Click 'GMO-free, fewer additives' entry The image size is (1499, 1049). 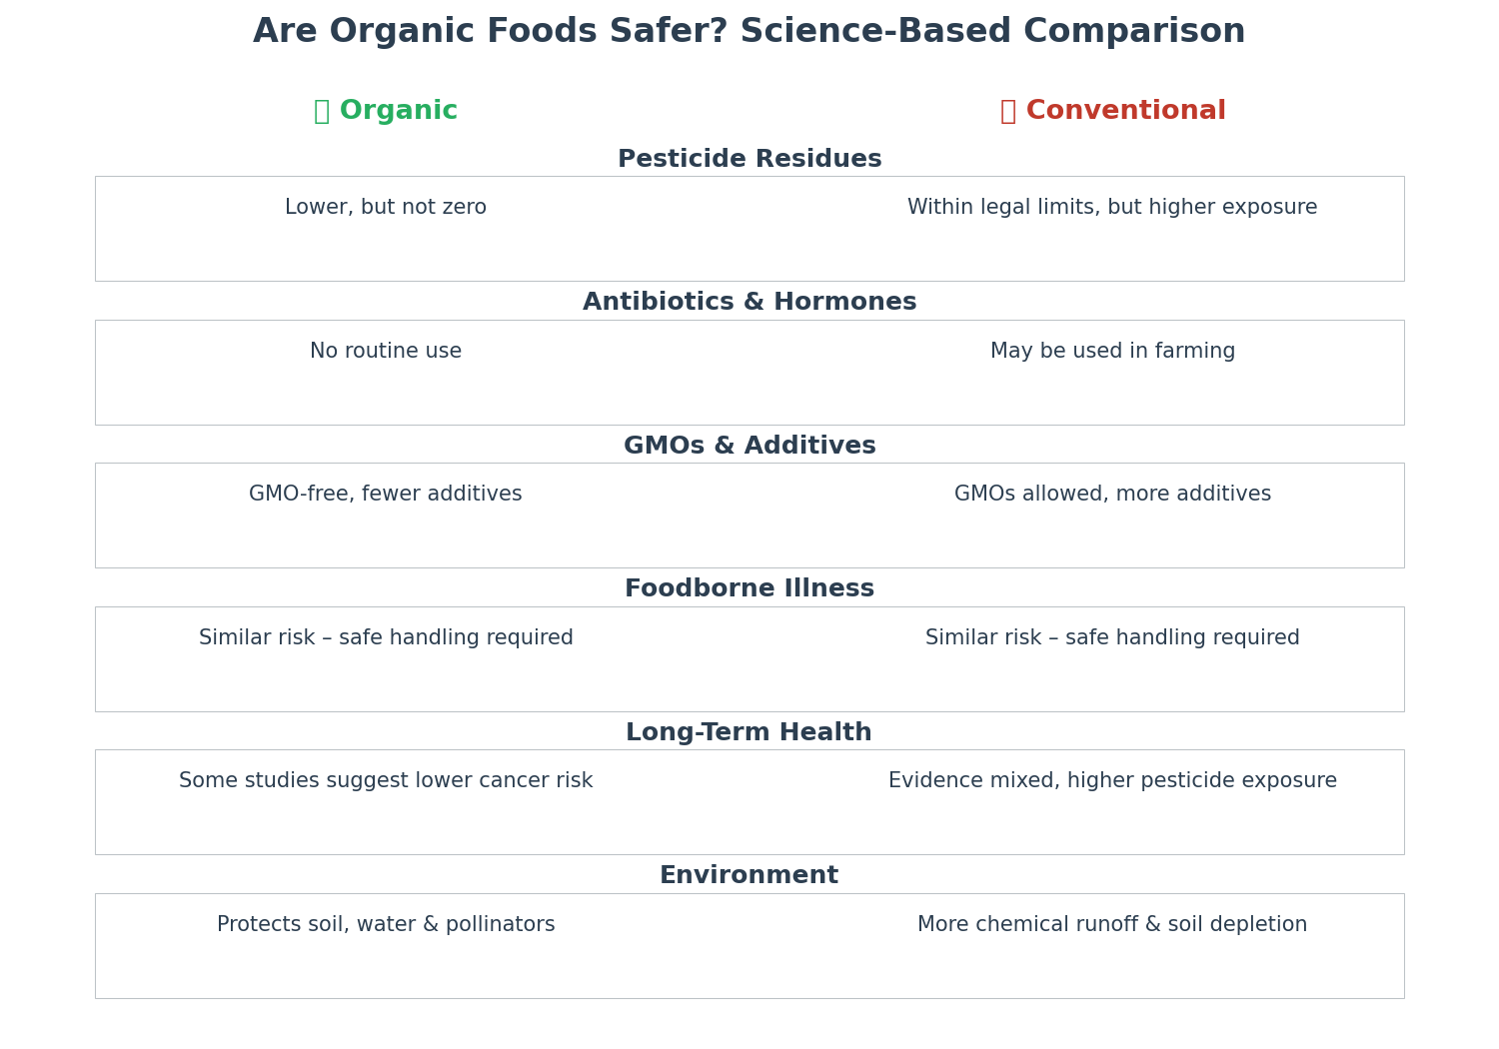[x=386, y=495]
